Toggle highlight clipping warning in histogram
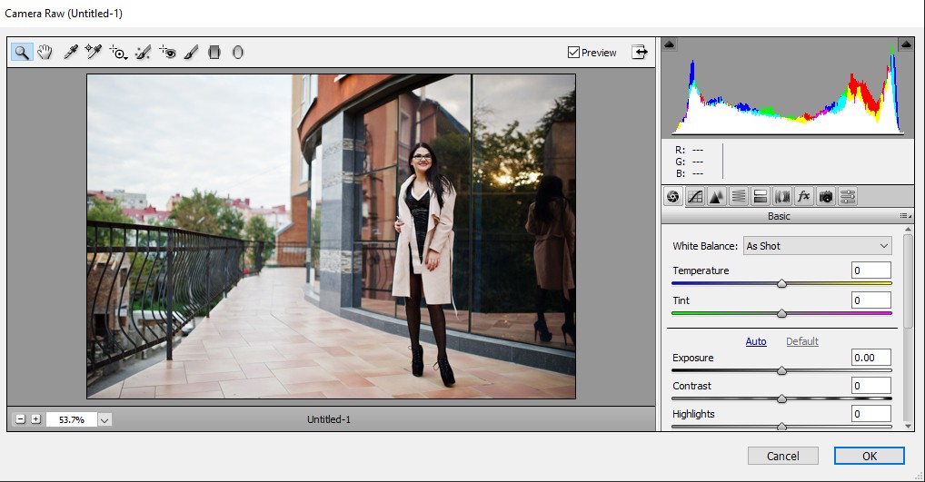Image resolution: width=925 pixels, height=482 pixels. [x=906, y=44]
